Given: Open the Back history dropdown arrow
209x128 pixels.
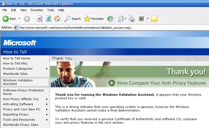Looking at the screenshot, I should coord(20,19).
